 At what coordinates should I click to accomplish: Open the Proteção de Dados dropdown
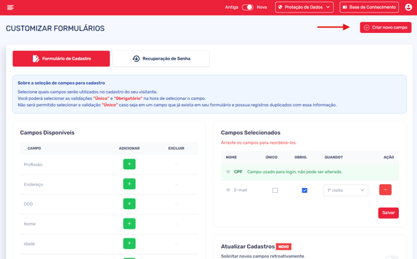pos(304,7)
